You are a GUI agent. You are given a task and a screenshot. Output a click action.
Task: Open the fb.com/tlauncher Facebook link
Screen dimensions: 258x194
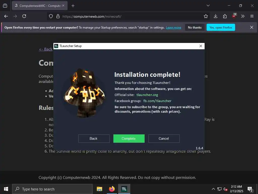pos(157,101)
